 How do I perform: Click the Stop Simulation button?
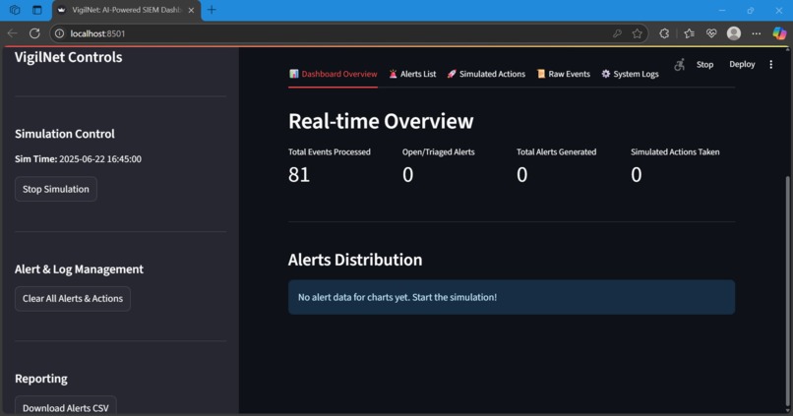(x=56, y=189)
